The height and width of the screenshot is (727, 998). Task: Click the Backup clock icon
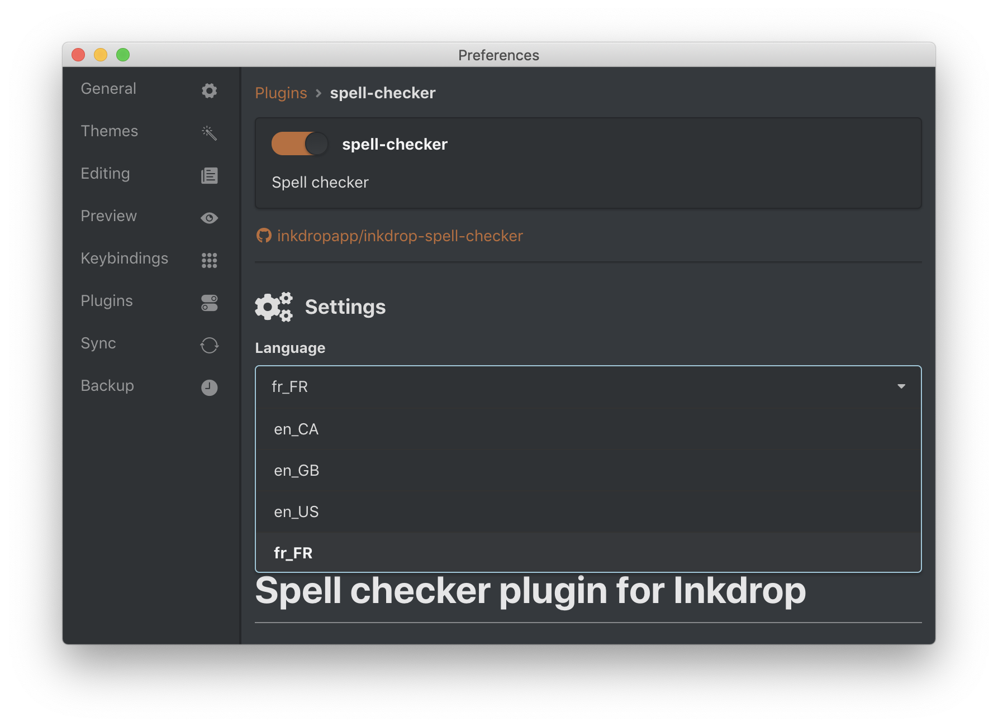click(209, 388)
